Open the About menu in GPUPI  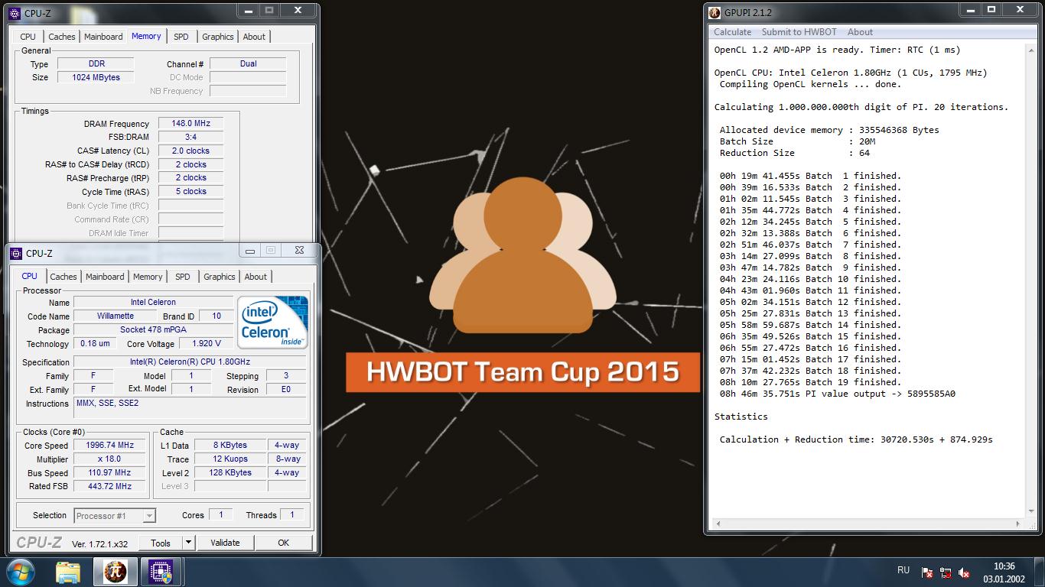860,32
